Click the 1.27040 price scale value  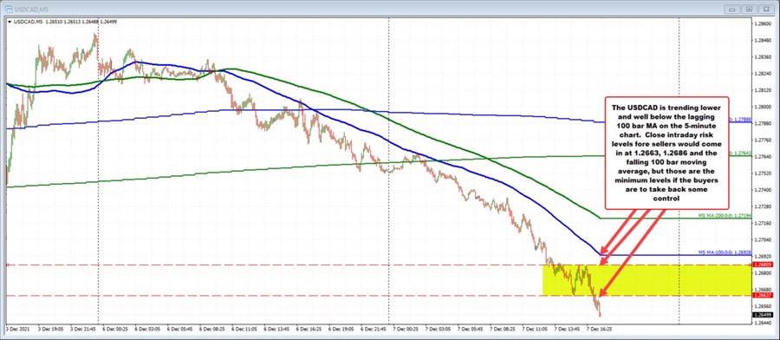[762, 239]
